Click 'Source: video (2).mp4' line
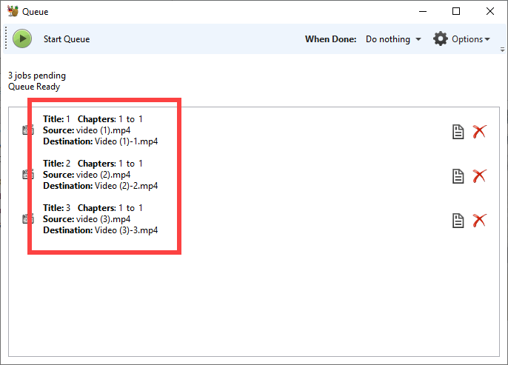 (x=87, y=175)
